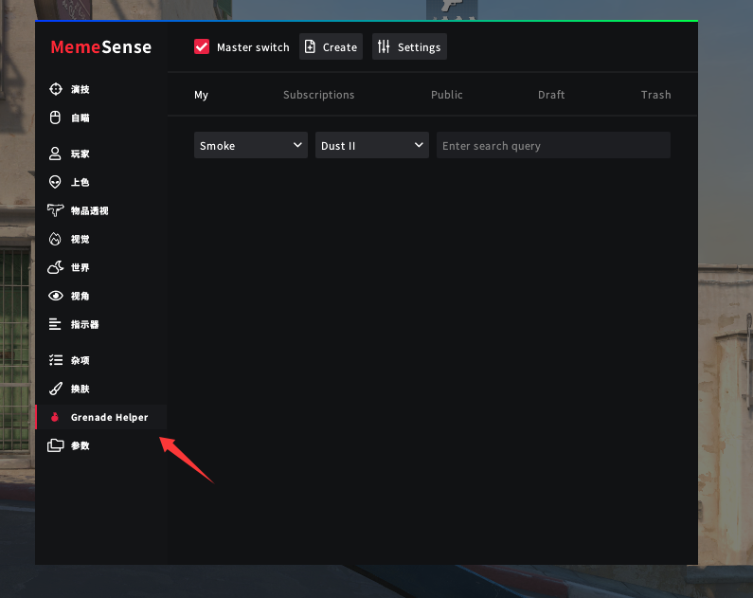Switch to the Public tab
Screen dimensions: 753x598
pyautogui.click(x=446, y=95)
